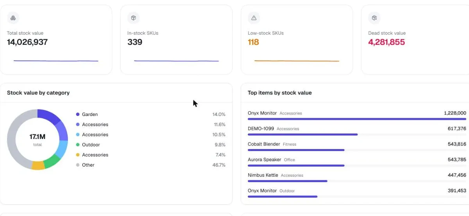Click the Other legend label

(88, 165)
